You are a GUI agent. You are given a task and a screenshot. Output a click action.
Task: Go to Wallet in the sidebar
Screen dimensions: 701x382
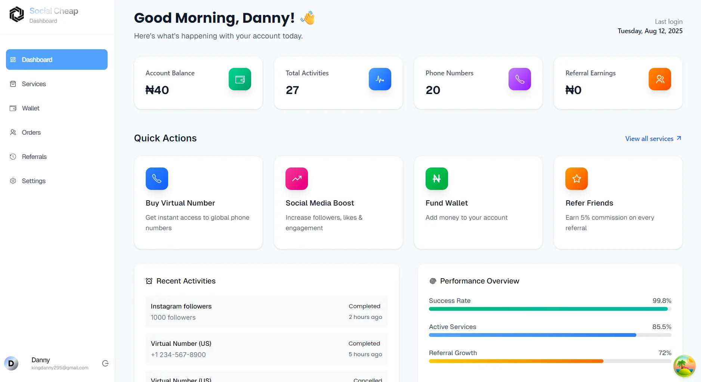[x=31, y=108]
